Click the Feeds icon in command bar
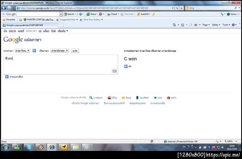Image resolution: width=242 pixels, height=159 pixels. [182, 25]
